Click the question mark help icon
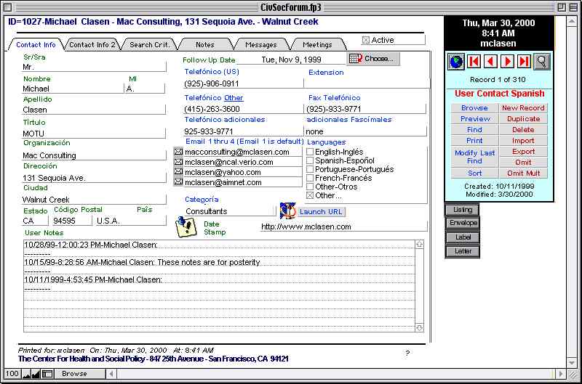This screenshot has width=582, height=384. [x=407, y=354]
